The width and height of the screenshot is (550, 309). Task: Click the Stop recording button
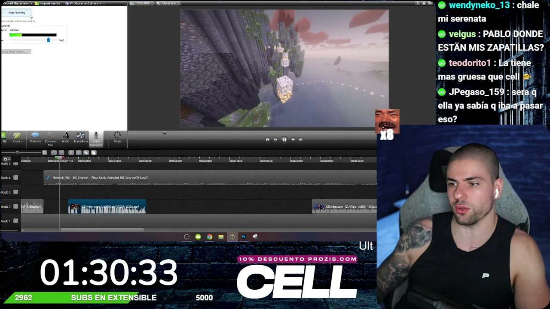click(16, 12)
